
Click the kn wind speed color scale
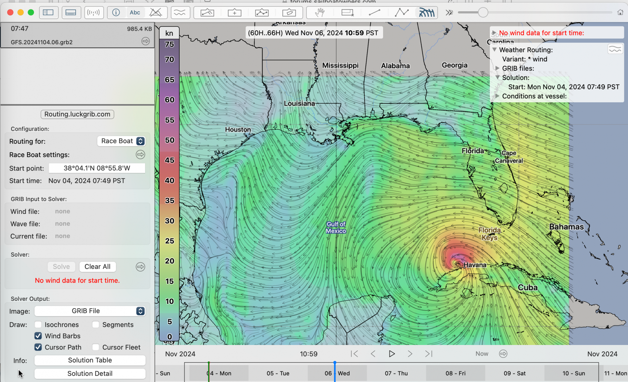169,184
